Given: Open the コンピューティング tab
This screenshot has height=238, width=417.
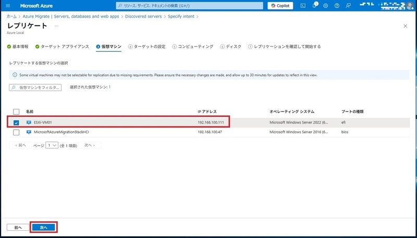Looking at the screenshot, I should [x=193, y=46].
